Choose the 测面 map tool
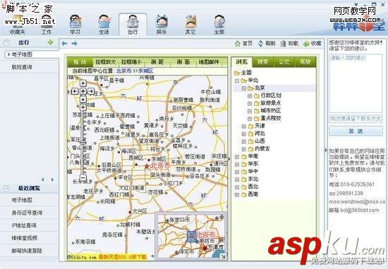 click(183, 62)
